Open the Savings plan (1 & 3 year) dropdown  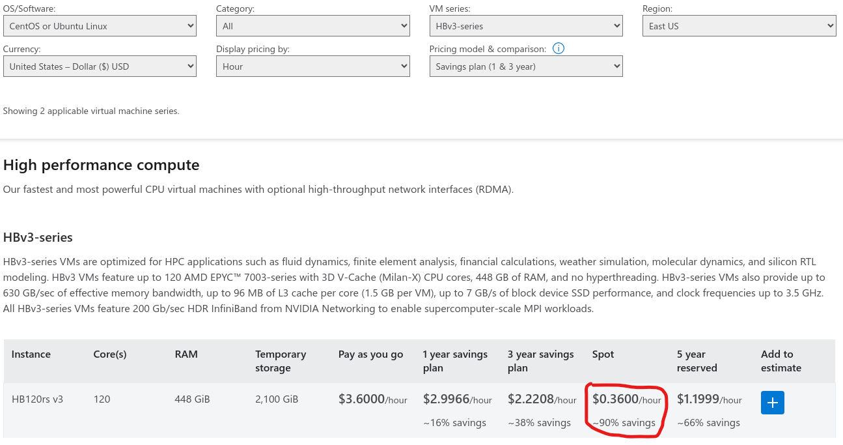click(x=525, y=66)
